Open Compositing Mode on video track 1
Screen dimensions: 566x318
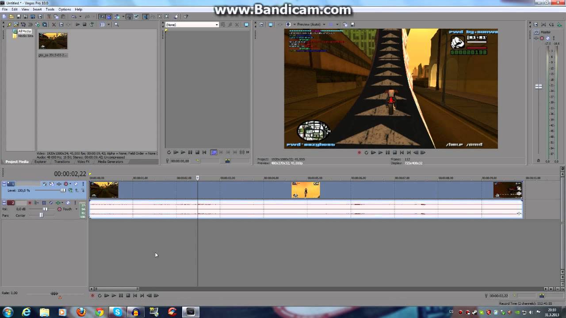point(70,190)
